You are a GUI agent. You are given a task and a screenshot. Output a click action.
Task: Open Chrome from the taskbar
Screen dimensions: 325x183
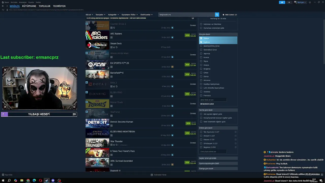pos(28,180)
